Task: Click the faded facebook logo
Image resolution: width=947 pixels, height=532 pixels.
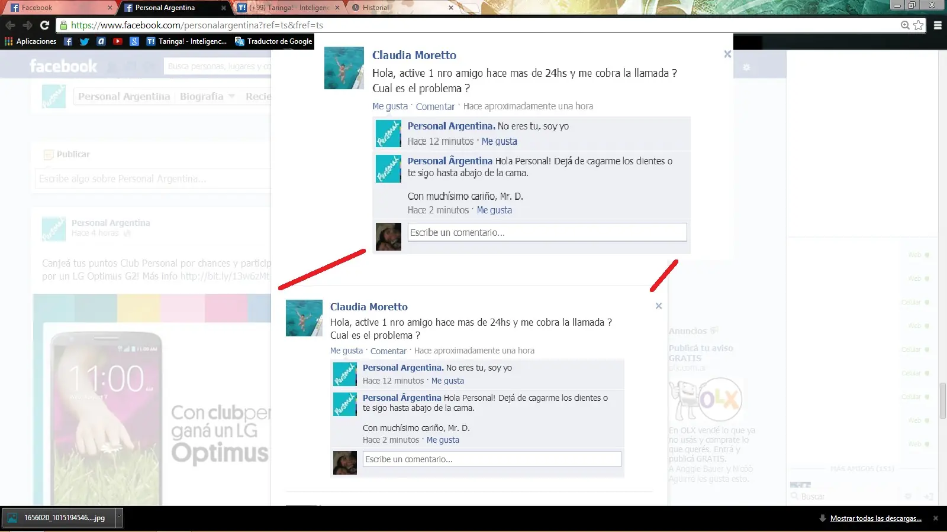Action: click(63, 66)
